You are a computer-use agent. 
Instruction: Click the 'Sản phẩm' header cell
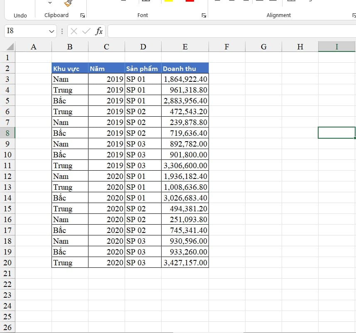(x=143, y=69)
